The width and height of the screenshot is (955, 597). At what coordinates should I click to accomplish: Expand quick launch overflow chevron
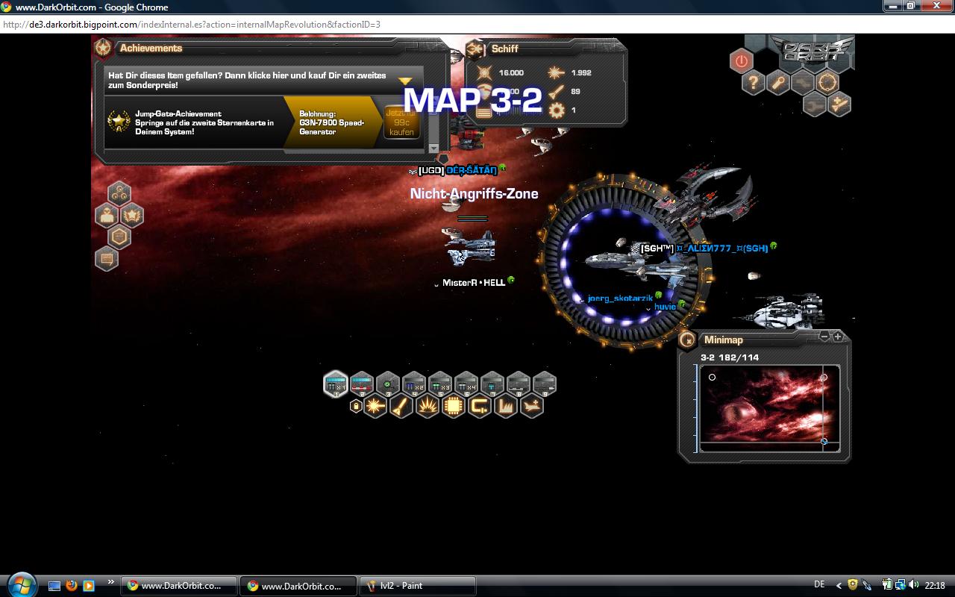111,582
